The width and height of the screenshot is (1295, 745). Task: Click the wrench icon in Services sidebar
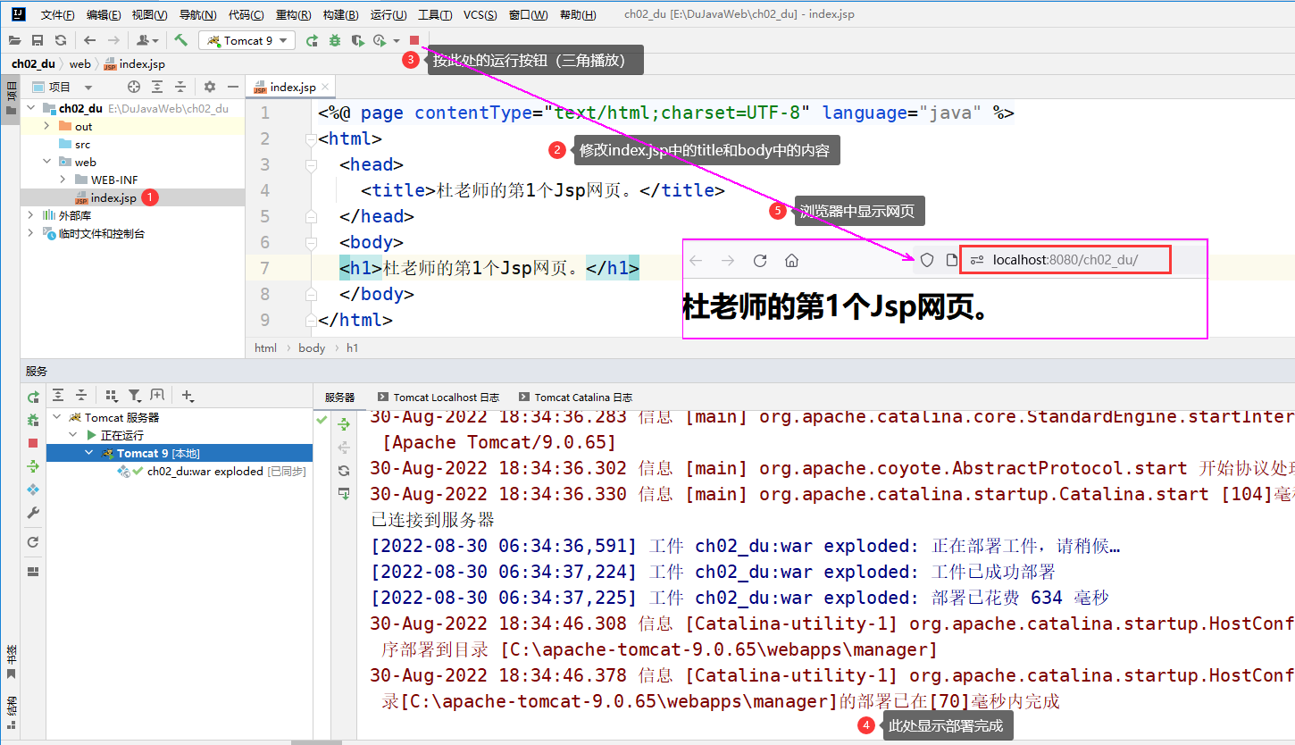pyautogui.click(x=33, y=513)
